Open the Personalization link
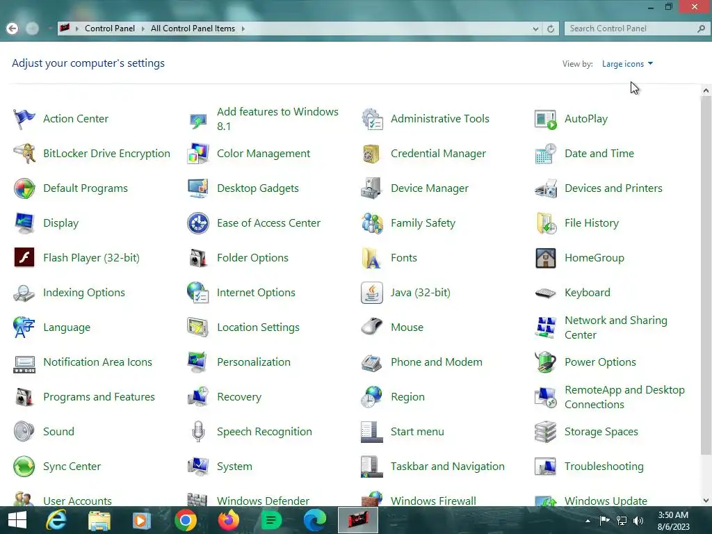This screenshot has height=534, width=712. tap(254, 362)
